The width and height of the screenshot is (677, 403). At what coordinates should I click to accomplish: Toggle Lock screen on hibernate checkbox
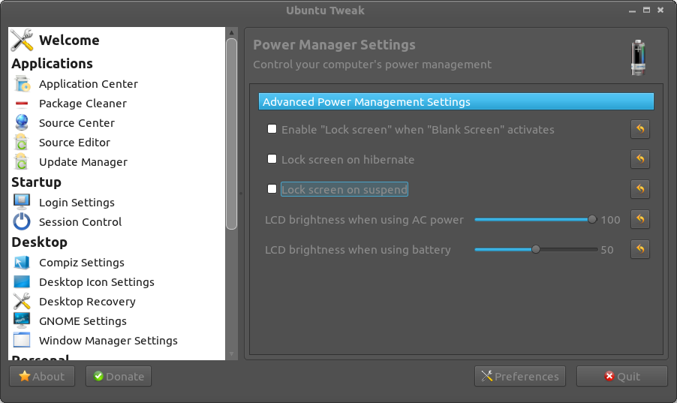[x=272, y=159]
